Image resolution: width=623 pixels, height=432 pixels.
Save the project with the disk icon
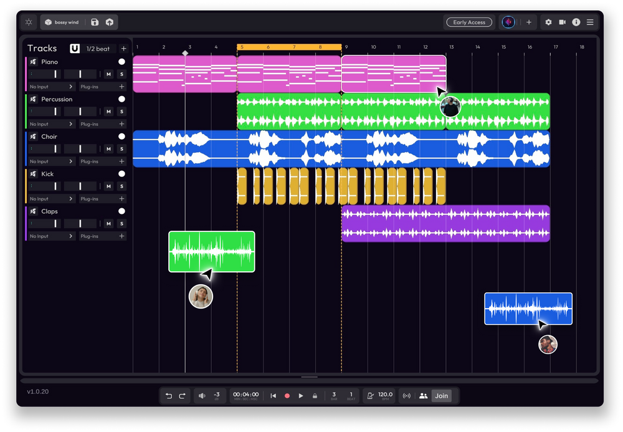pos(95,22)
